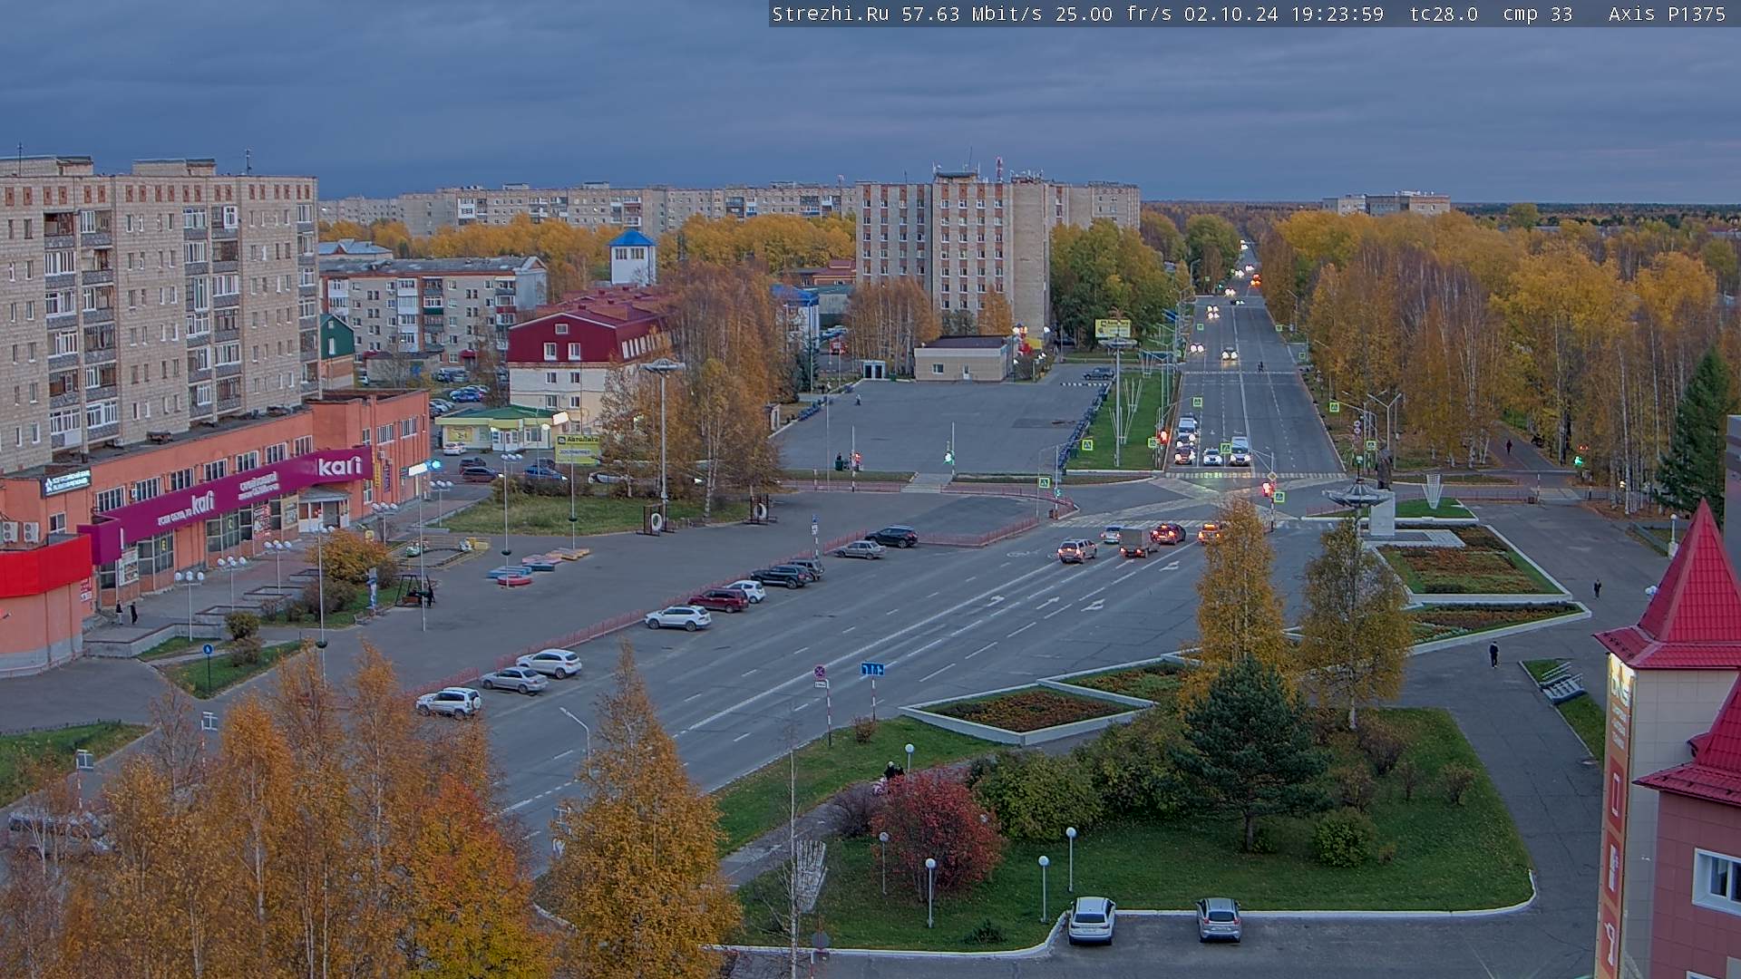The height and width of the screenshot is (979, 1741).
Task: Click the 19:23:59 time stamp
Action: (1337, 14)
